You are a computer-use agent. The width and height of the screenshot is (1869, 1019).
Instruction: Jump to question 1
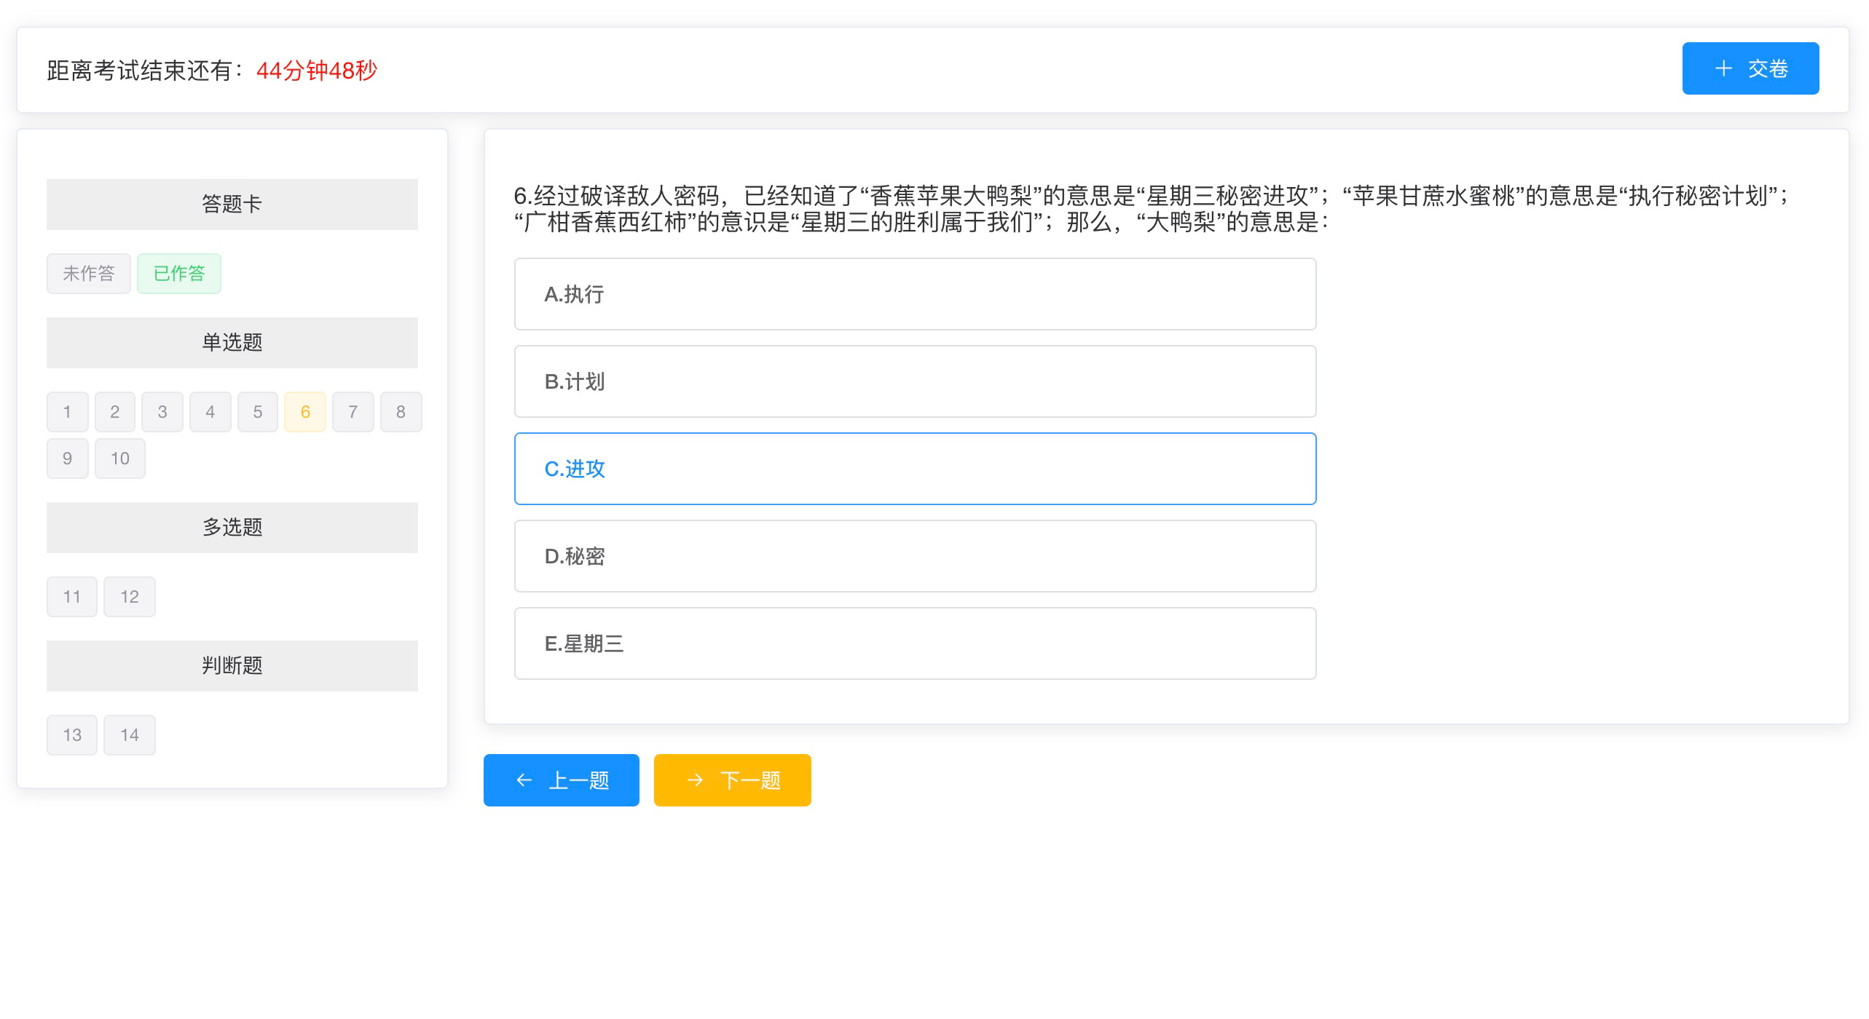coord(67,411)
